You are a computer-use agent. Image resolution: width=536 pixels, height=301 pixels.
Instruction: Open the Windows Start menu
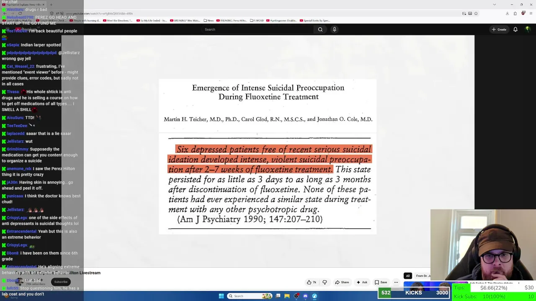(221, 296)
